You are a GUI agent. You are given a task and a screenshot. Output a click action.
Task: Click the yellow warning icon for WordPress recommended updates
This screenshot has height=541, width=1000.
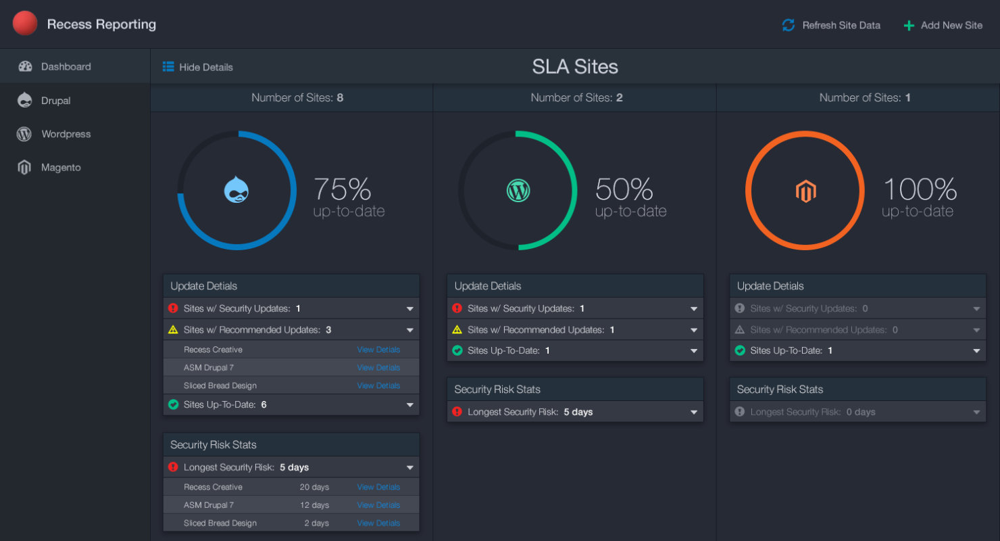(x=457, y=330)
